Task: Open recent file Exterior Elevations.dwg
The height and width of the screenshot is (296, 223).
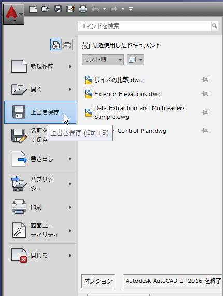Action: (128, 94)
